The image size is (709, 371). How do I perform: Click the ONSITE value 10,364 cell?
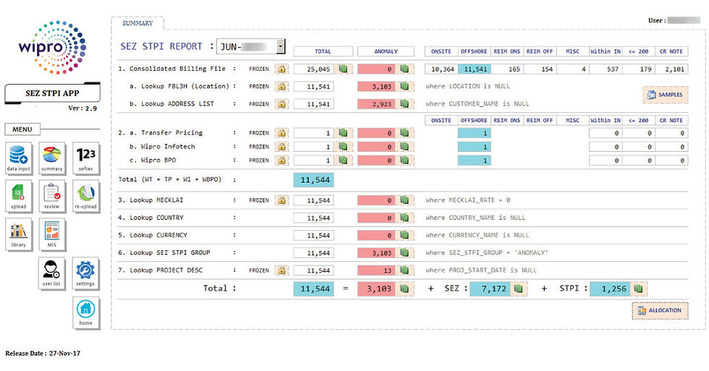[441, 69]
